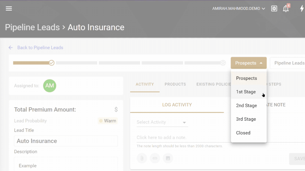The image size is (305, 171).
Task: Open the hamburger navigation menu
Action: tap(9, 8)
